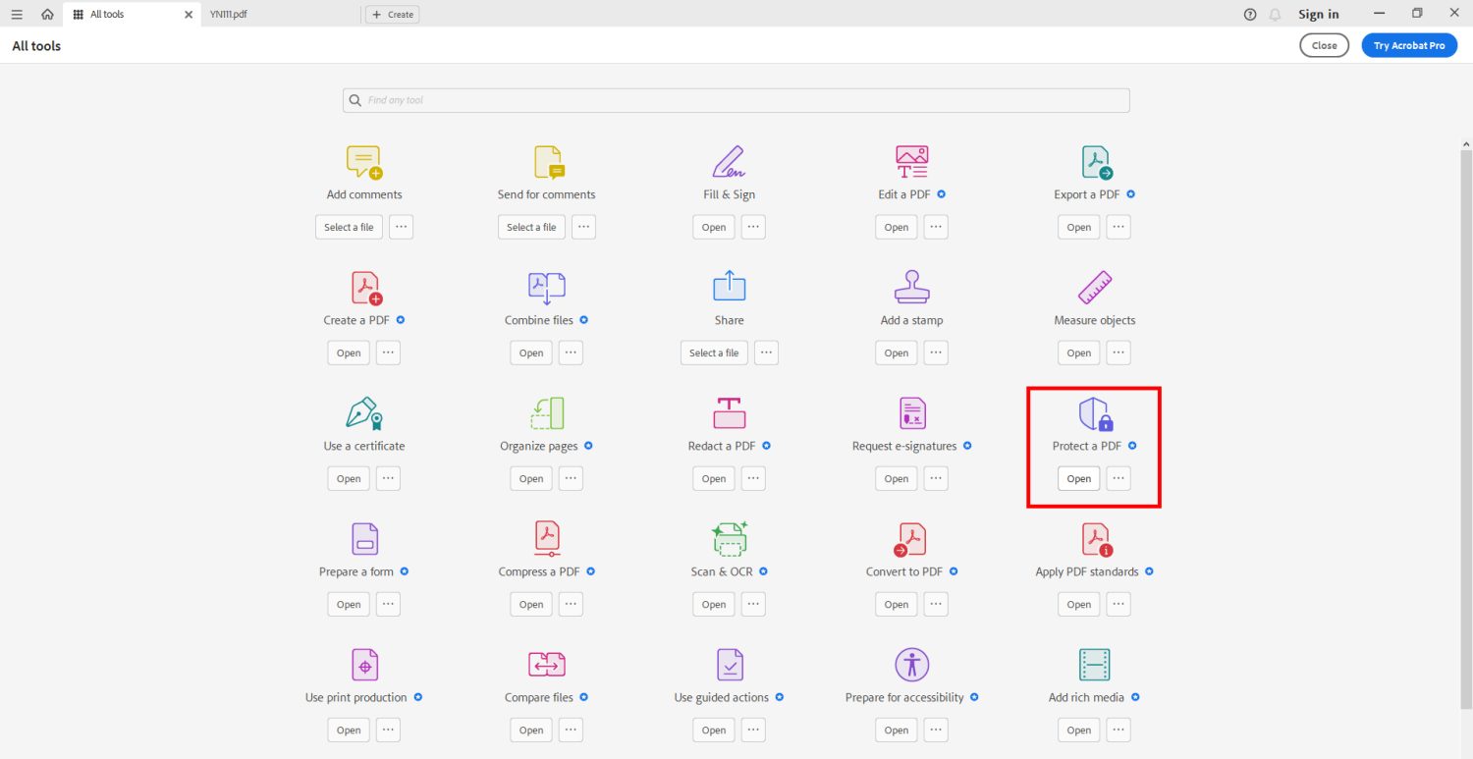Click the Request e-signatures label
The width and height of the screenshot is (1473, 759).
[904, 446]
